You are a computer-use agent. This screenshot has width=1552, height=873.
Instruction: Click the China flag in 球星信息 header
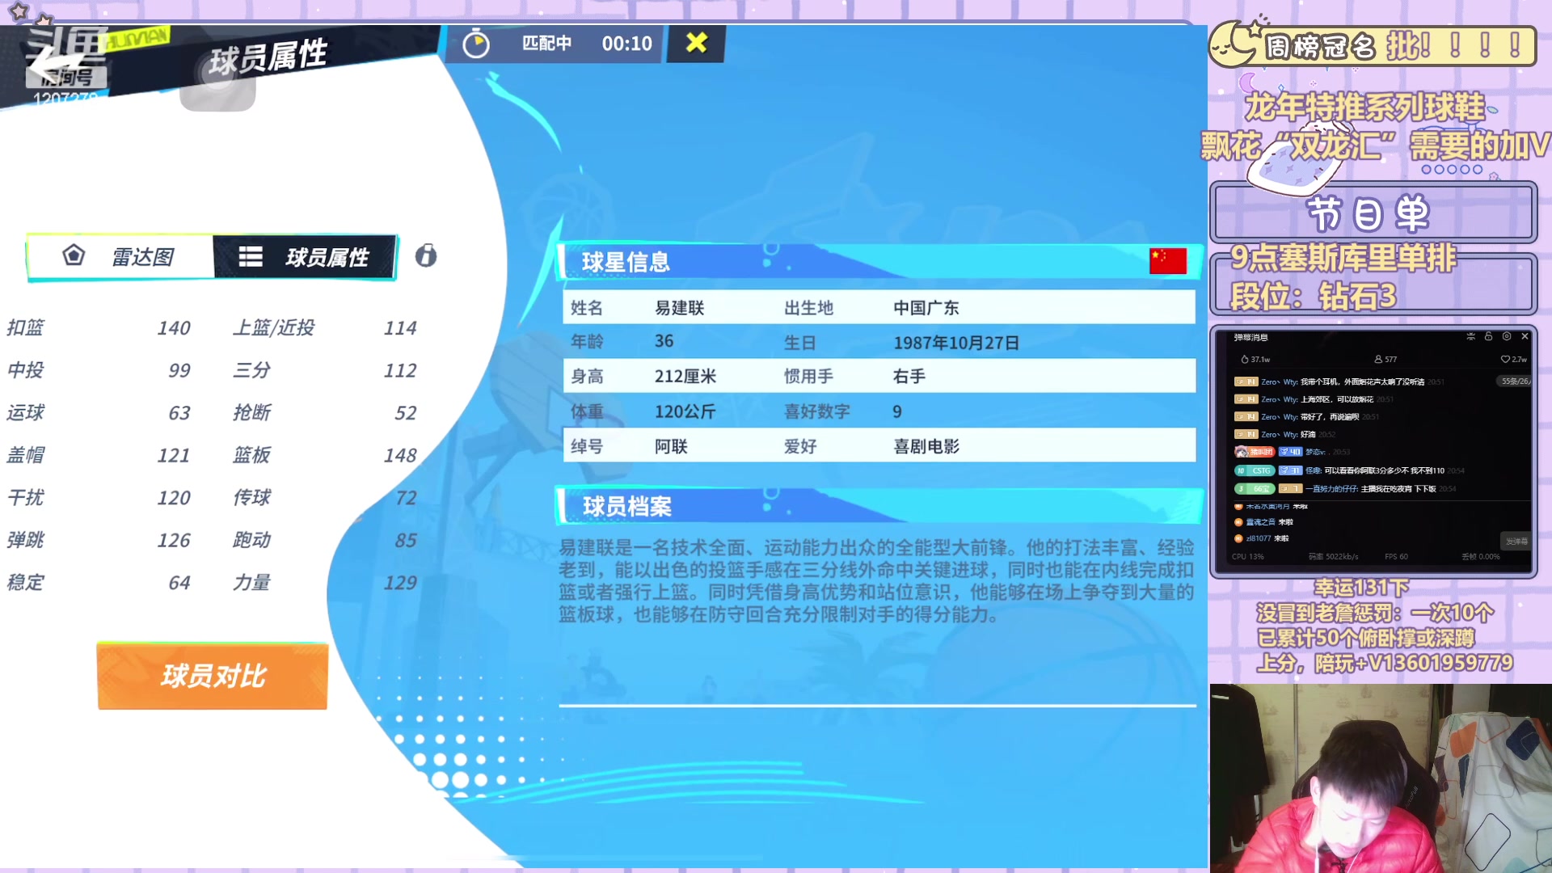(1168, 260)
